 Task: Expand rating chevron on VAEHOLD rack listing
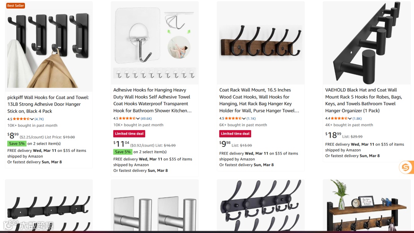[350, 119]
